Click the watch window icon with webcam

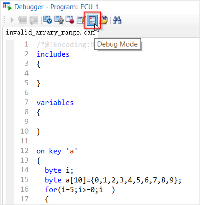pyautogui.click(x=59, y=20)
